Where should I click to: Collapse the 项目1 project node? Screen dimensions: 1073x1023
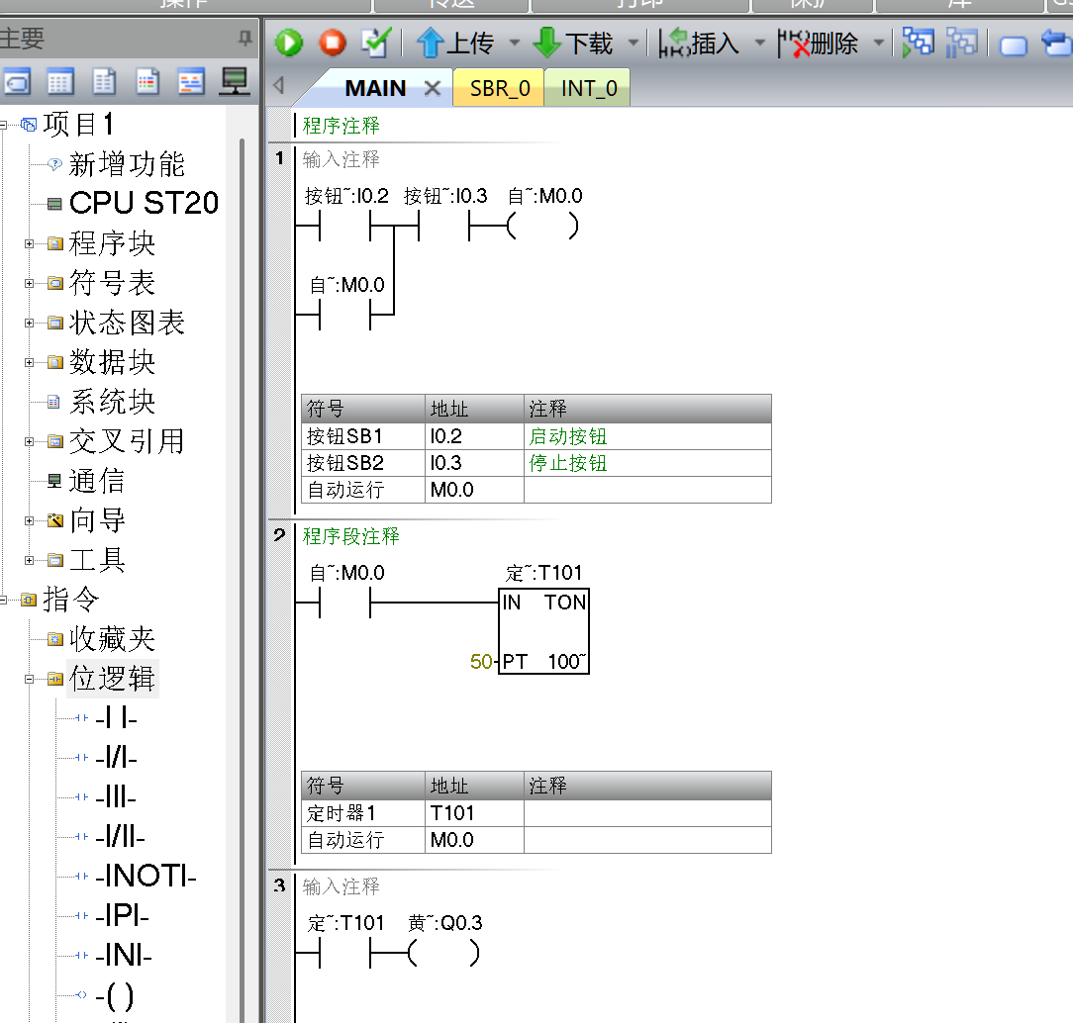[3, 125]
